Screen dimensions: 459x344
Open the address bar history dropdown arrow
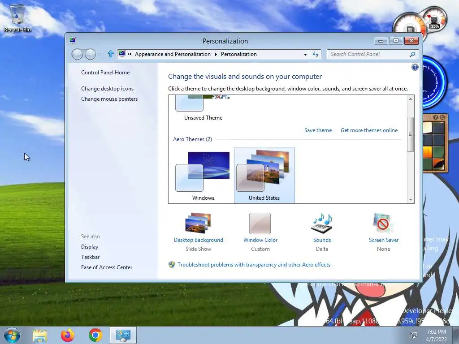[x=305, y=54]
